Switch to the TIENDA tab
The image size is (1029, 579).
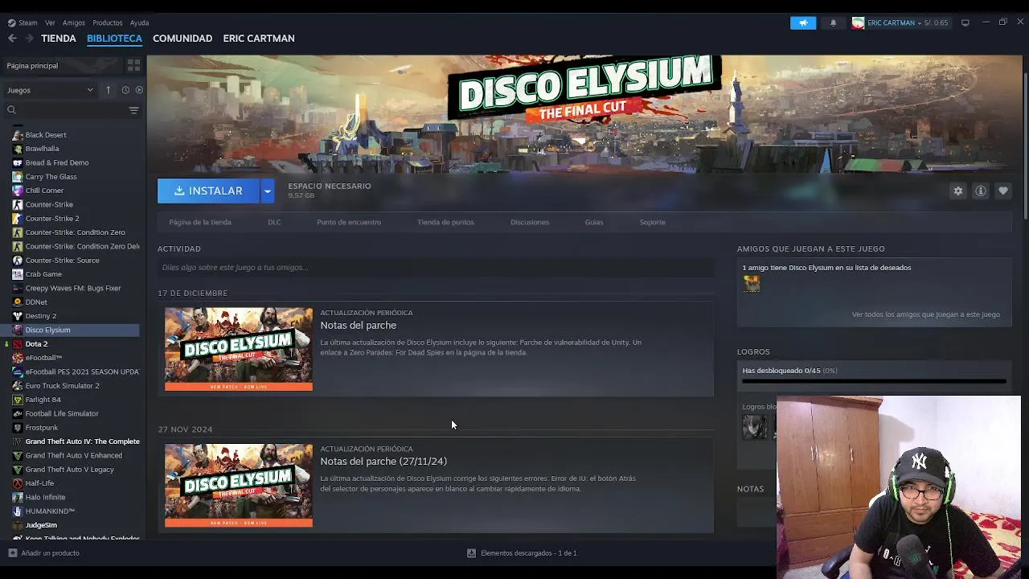pyautogui.click(x=59, y=38)
